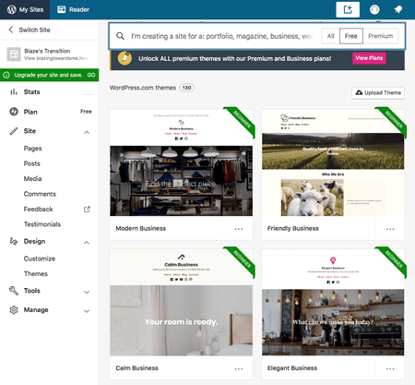Click the Free plan label
The image size is (415, 385).
click(x=86, y=112)
